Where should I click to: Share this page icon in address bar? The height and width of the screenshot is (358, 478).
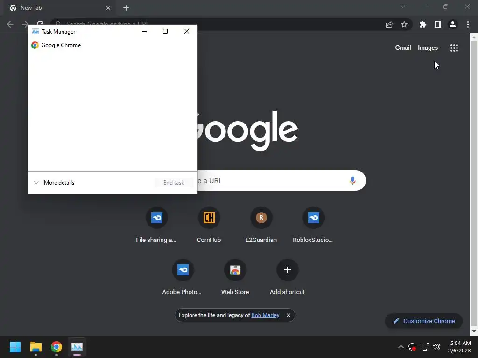[x=389, y=24]
